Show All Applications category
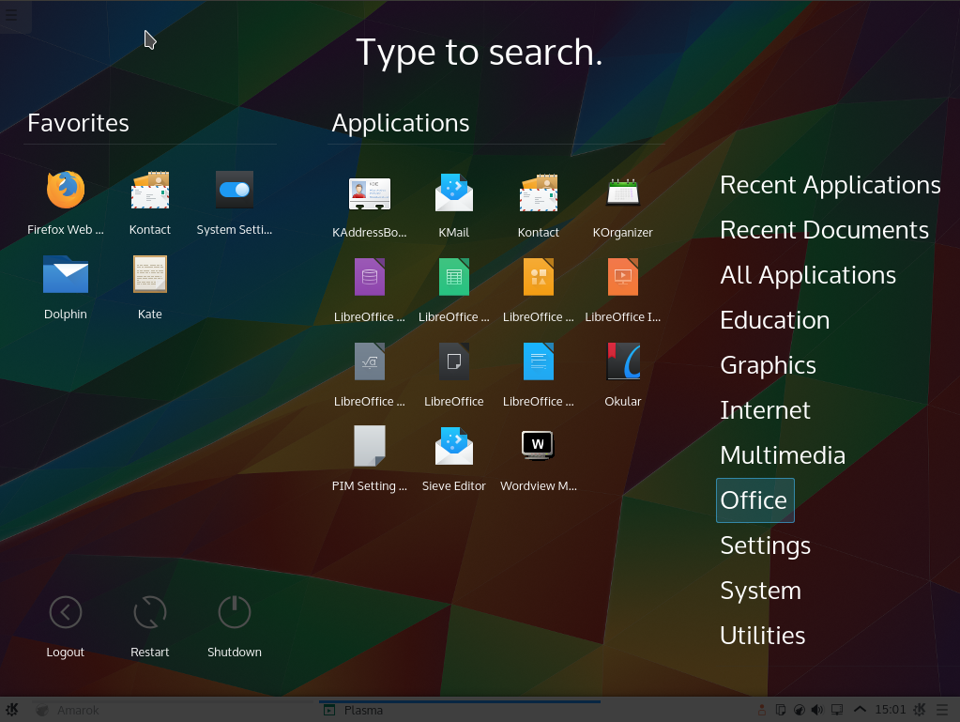The image size is (960, 722). point(808,275)
